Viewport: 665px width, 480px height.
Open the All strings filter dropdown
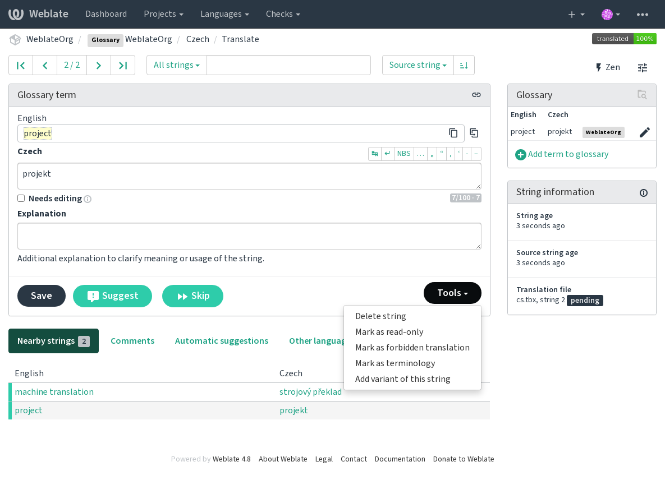click(176, 65)
